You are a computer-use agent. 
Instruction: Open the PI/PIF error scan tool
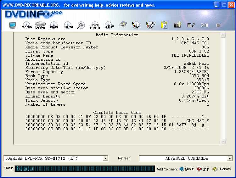95,25
